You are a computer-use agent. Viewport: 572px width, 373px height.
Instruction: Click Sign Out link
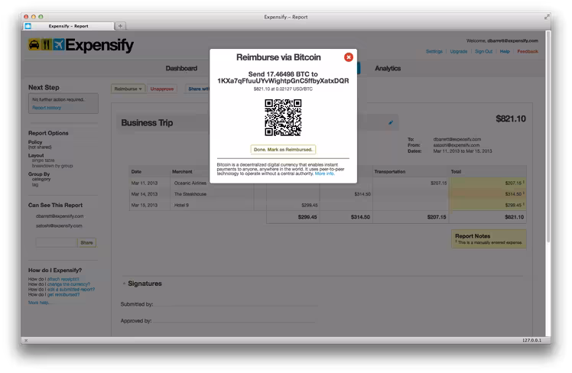coord(484,51)
